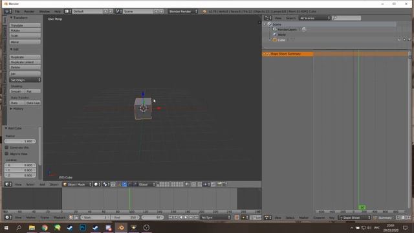Screen dimensions: 414x233
Task: Click the Mirror button
Action: (x=25, y=41)
